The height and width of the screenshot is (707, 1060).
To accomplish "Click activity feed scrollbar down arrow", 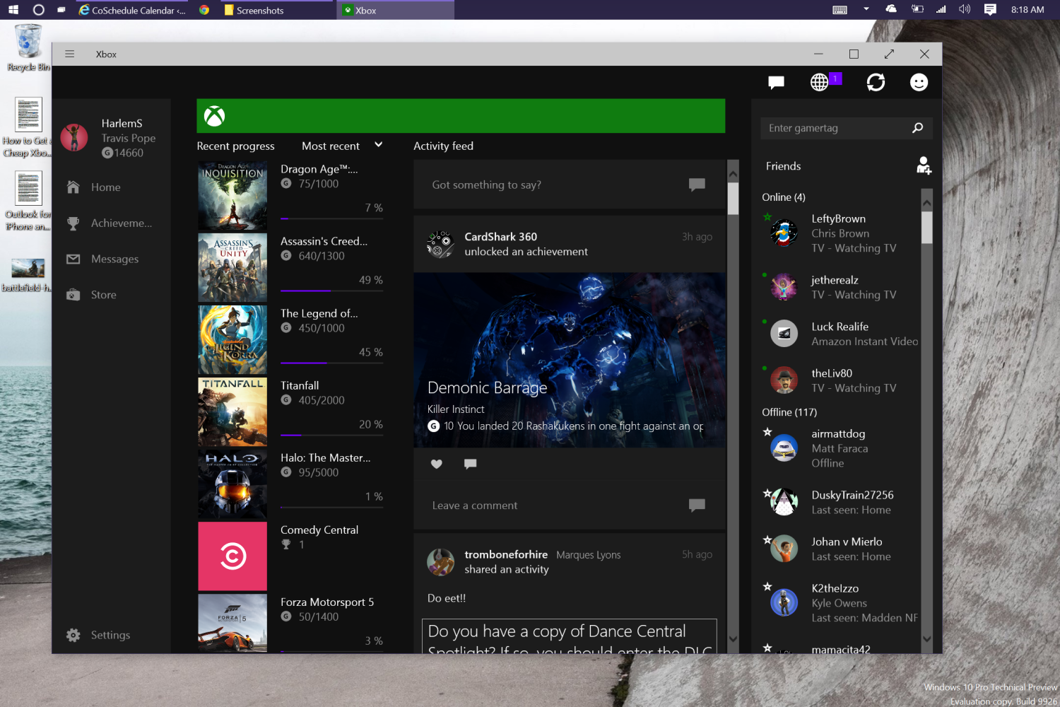I will tap(733, 638).
